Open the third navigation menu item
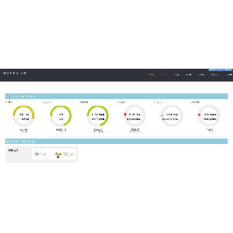This screenshot has height=233, width=233. 176,75
